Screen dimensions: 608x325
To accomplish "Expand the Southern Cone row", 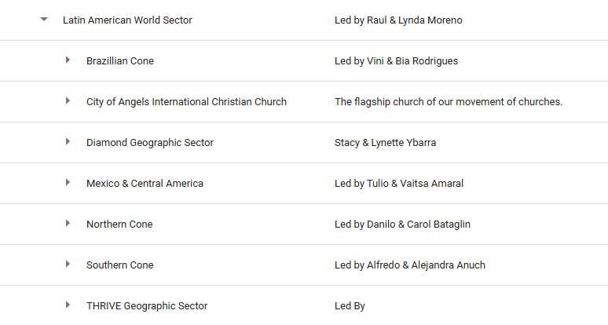I will pos(68,265).
